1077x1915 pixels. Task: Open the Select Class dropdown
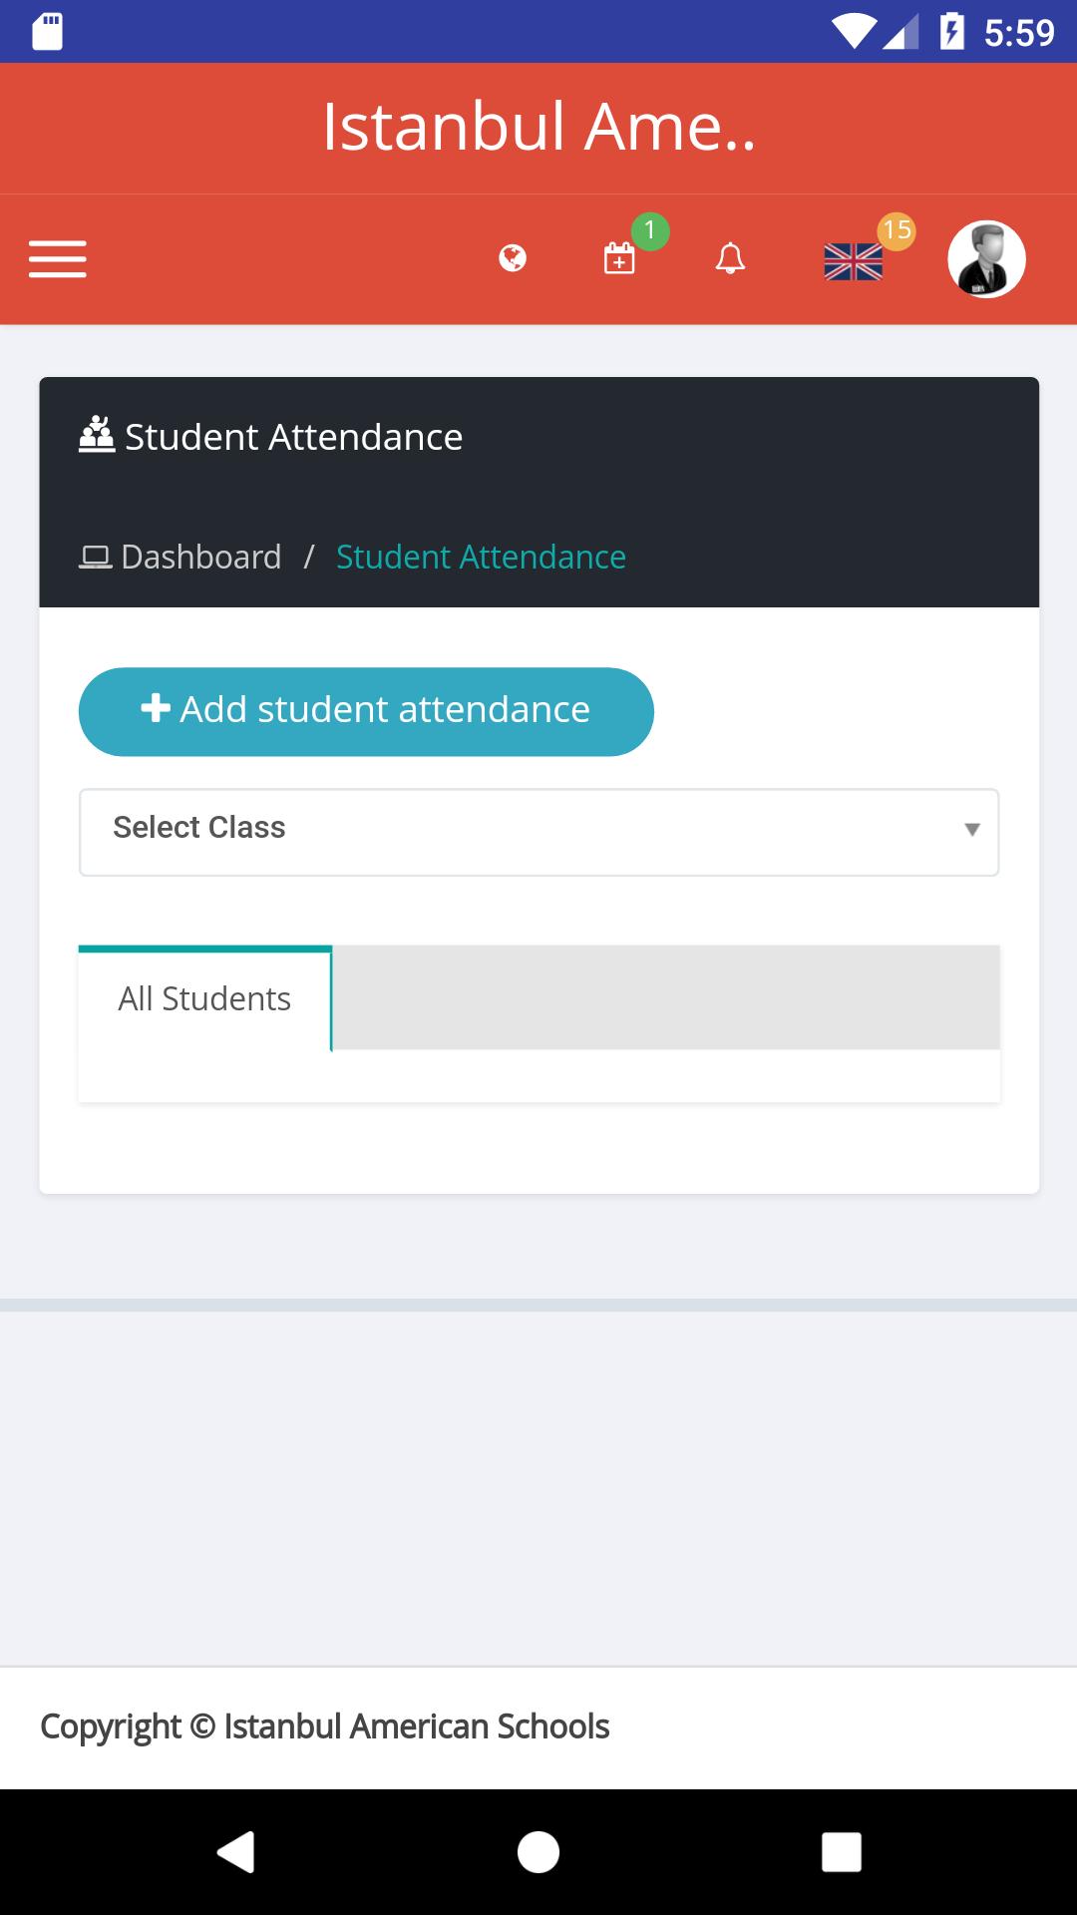coord(538,832)
